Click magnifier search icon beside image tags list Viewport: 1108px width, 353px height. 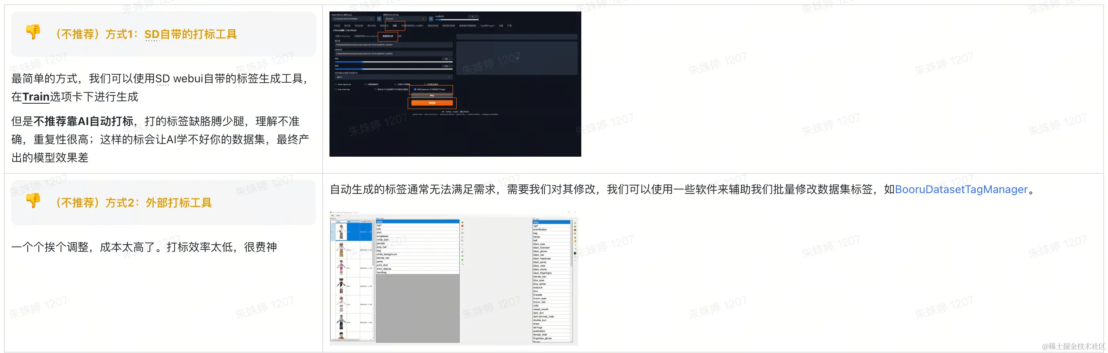pyautogui.click(x=463, y=264)
